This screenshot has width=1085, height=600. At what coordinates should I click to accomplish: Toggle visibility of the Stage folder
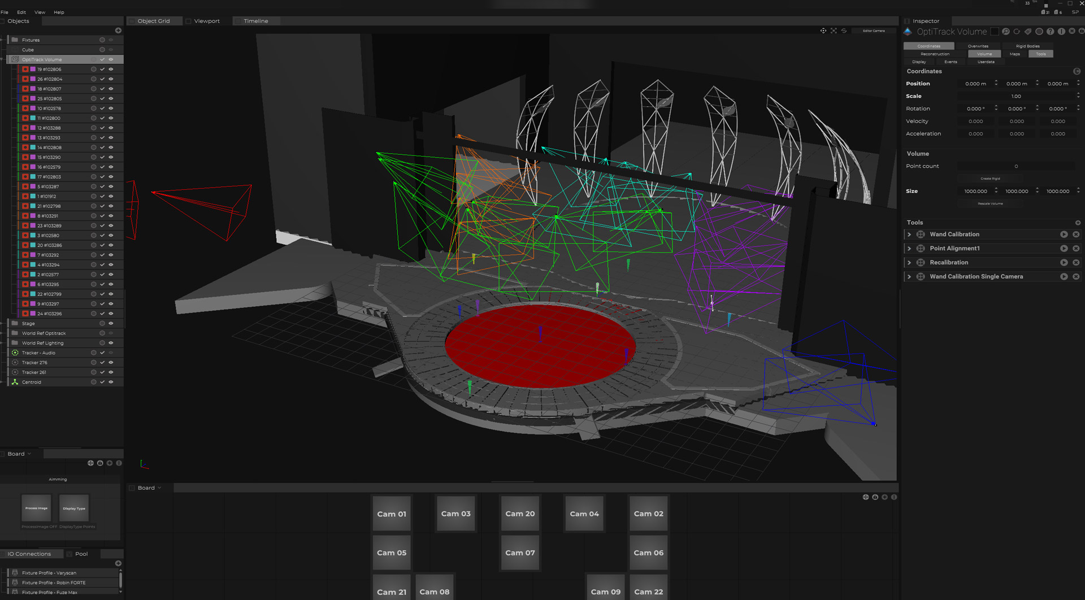(x=111, y=324)
